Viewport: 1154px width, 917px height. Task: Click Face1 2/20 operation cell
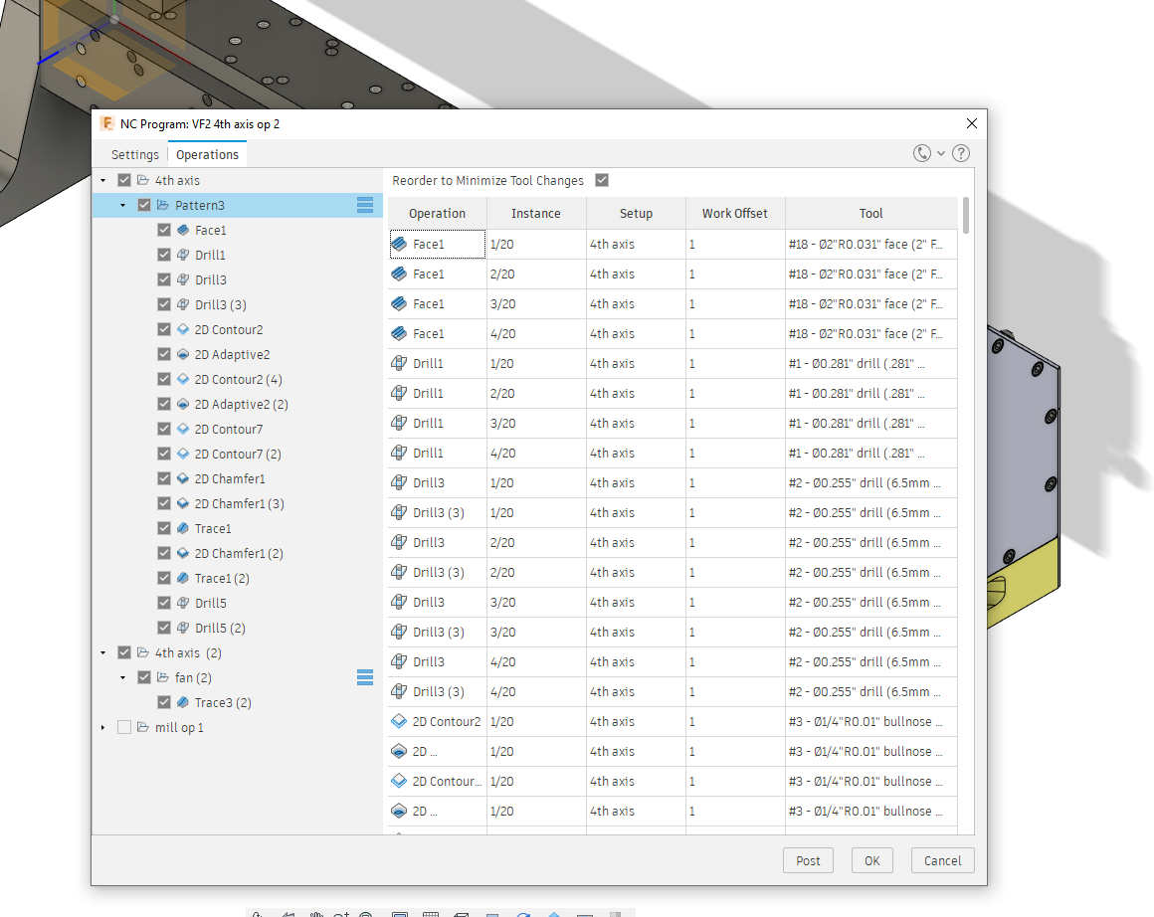pyautogui.click(x=437, y=274)
